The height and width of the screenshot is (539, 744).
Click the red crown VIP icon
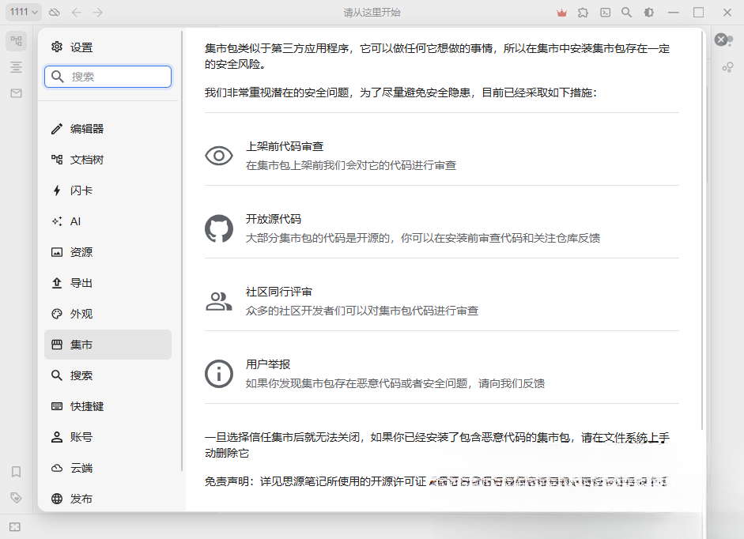(562, 13)
